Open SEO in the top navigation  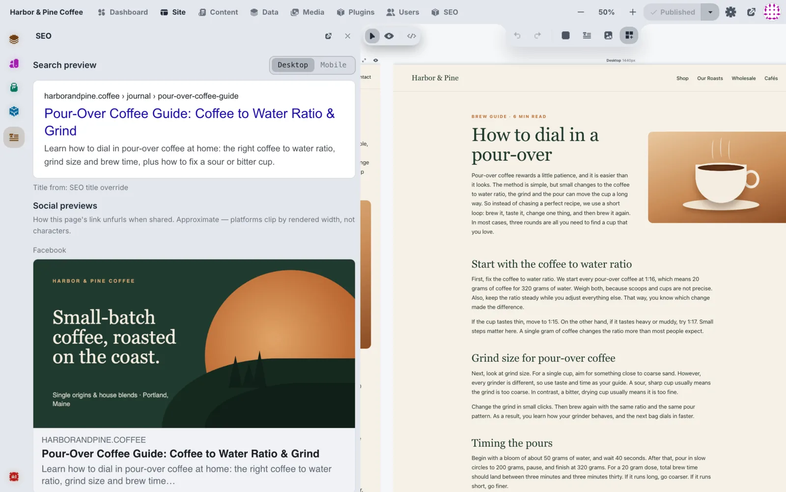[445, 12]
